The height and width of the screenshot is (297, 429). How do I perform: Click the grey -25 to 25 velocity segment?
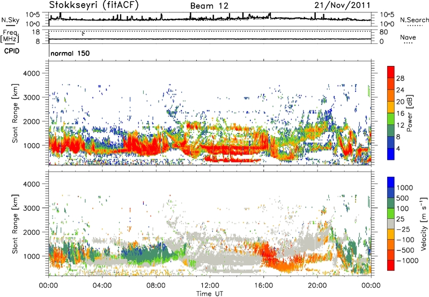(x=391, y=224)
